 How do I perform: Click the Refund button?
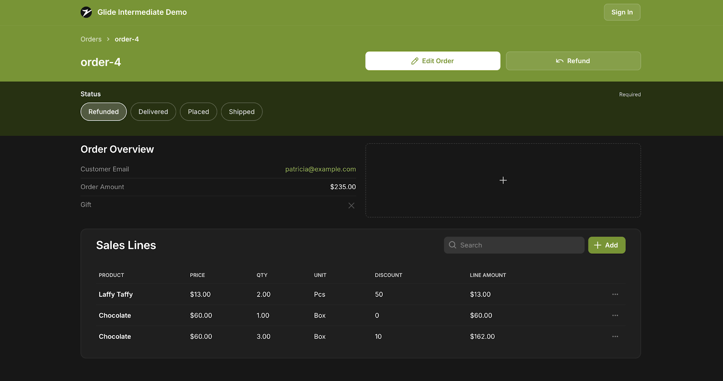pyautogui.click(x=573, y=61)
